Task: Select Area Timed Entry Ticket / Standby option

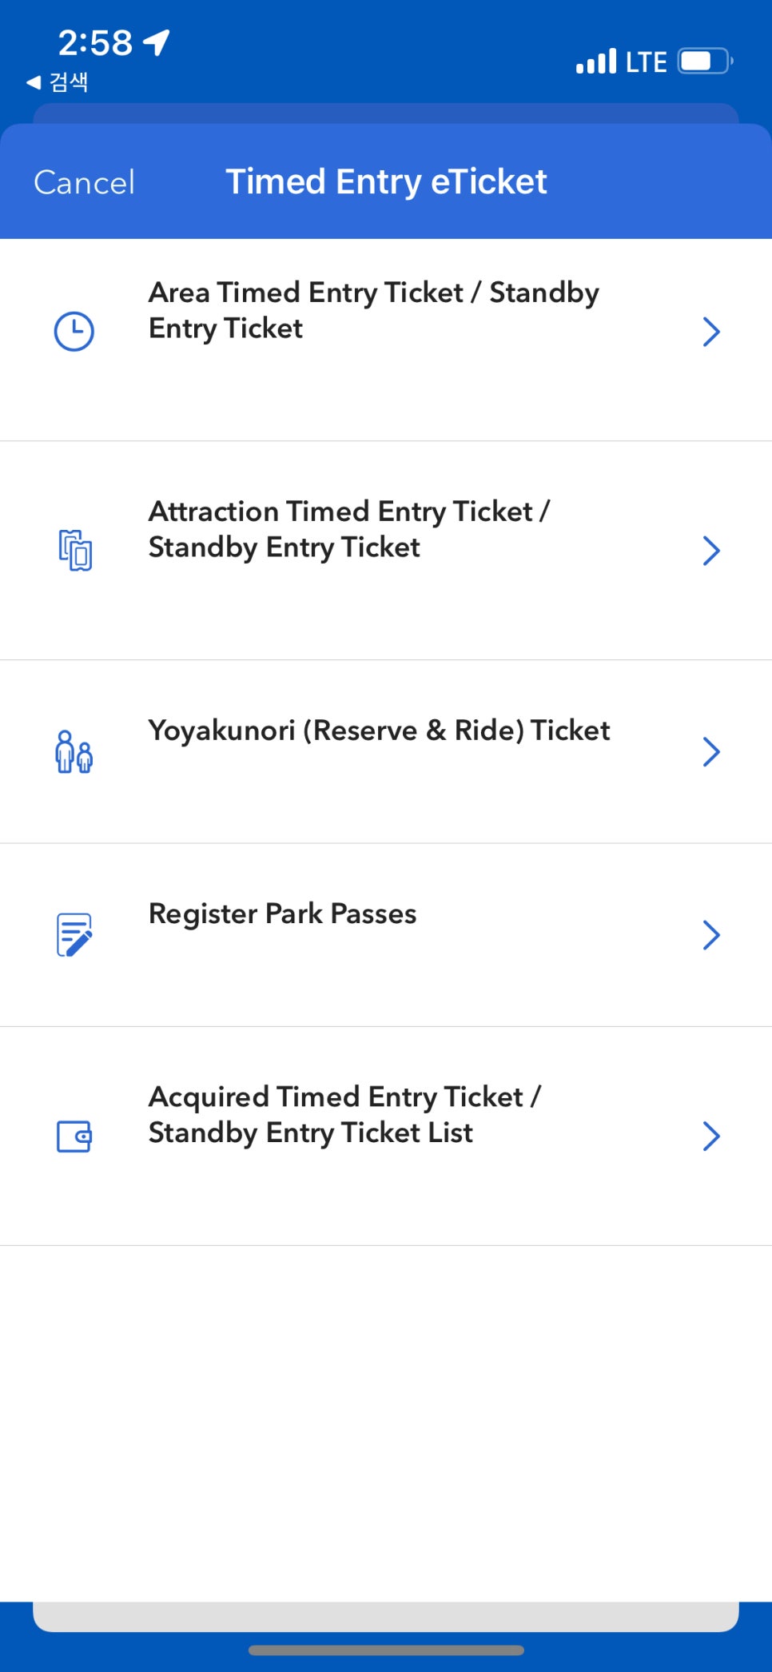Action: click(x=386, y=340)
